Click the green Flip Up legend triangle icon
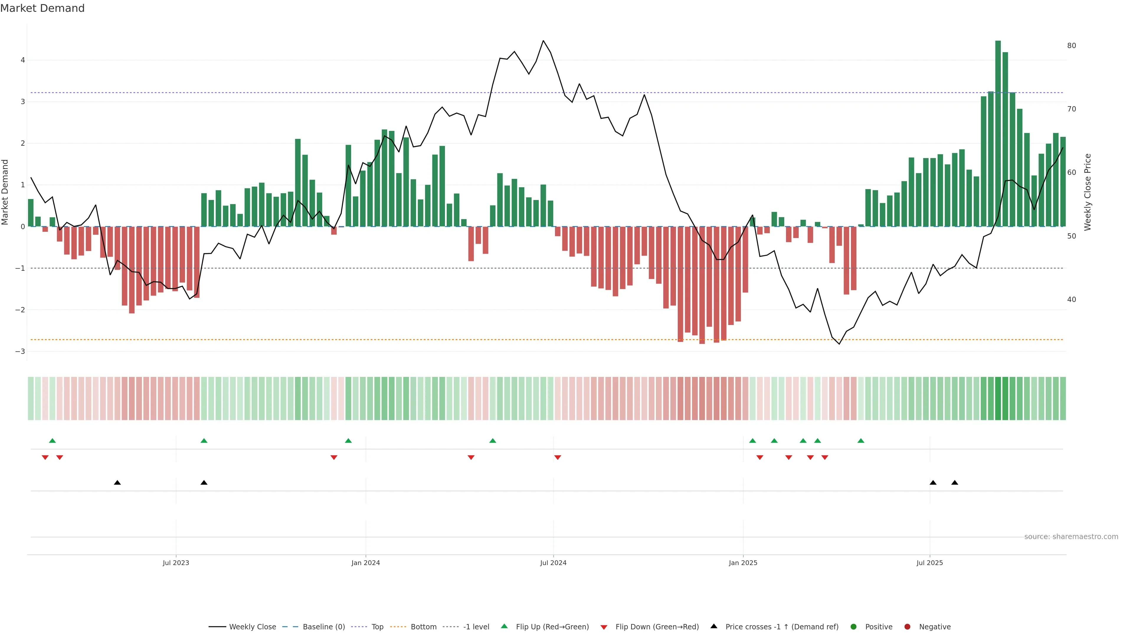1133x637 pixels. pos(505,626)
